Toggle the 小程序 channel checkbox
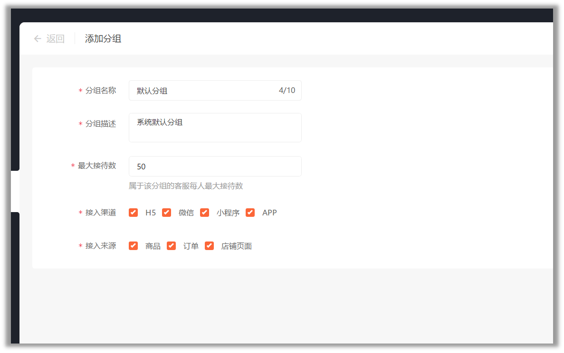Image resolution: width=564 pixels, height=353 pixels. [205, 213]
